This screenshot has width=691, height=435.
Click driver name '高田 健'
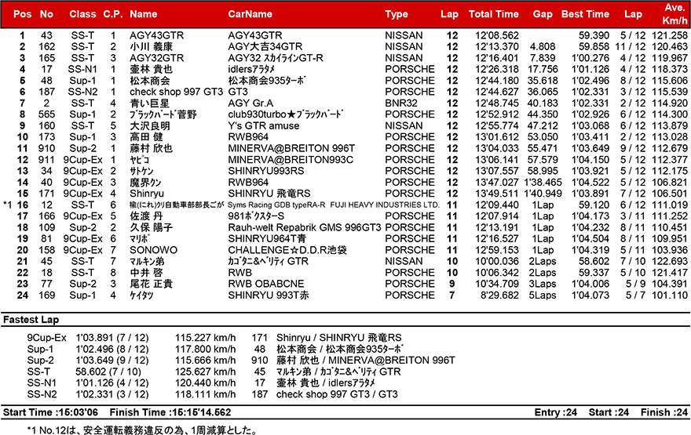146,137
